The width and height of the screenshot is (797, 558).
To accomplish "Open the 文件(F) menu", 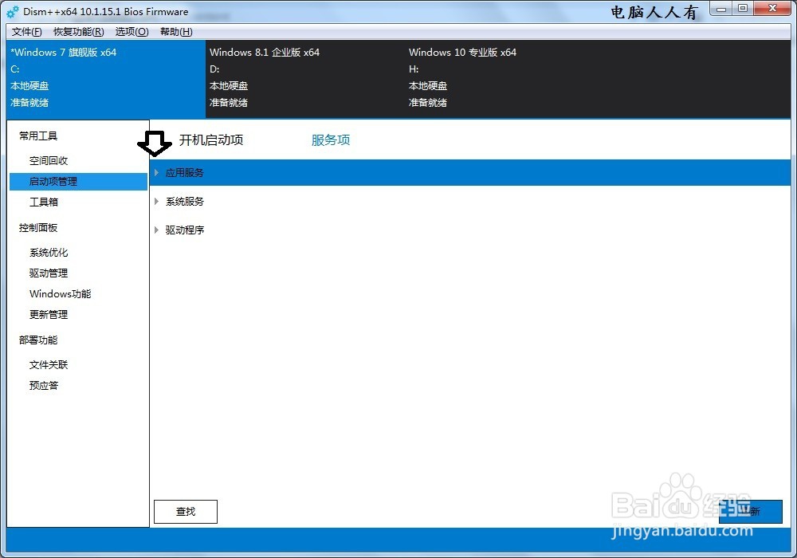I will [x=26, y=32].
